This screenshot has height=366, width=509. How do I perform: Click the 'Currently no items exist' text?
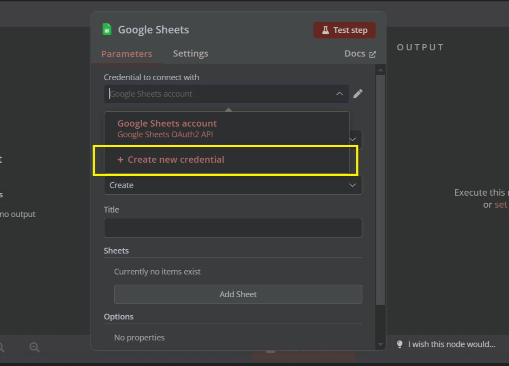pyautogui.click(x=157, y=272)
